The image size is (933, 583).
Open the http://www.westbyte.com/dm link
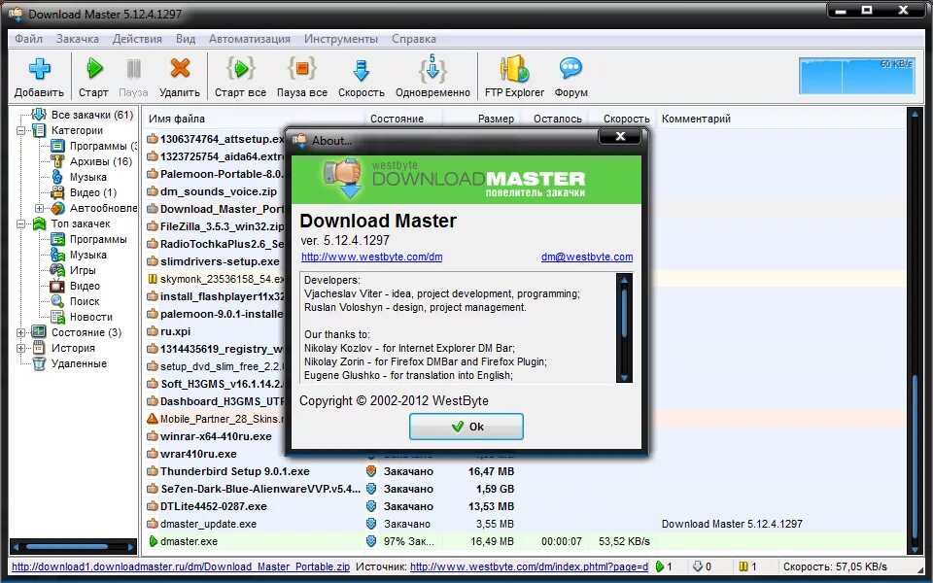coord(371,257)
